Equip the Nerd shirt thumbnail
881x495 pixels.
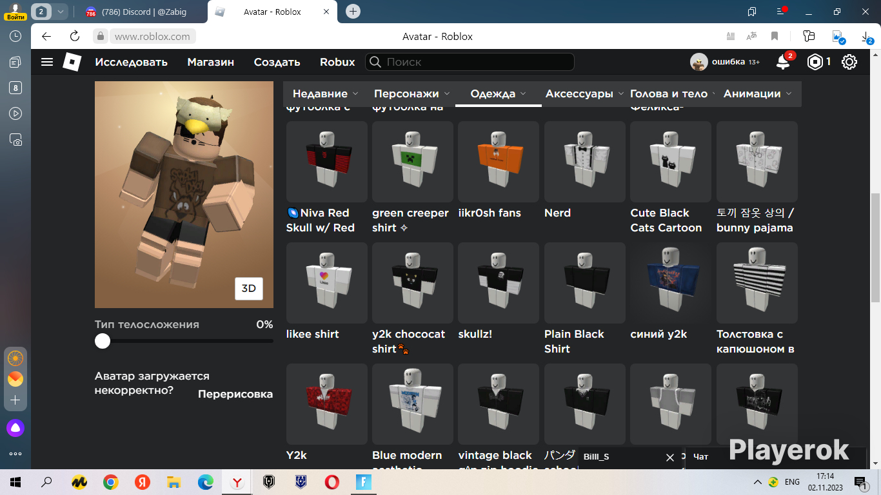[x=585, y=162]
